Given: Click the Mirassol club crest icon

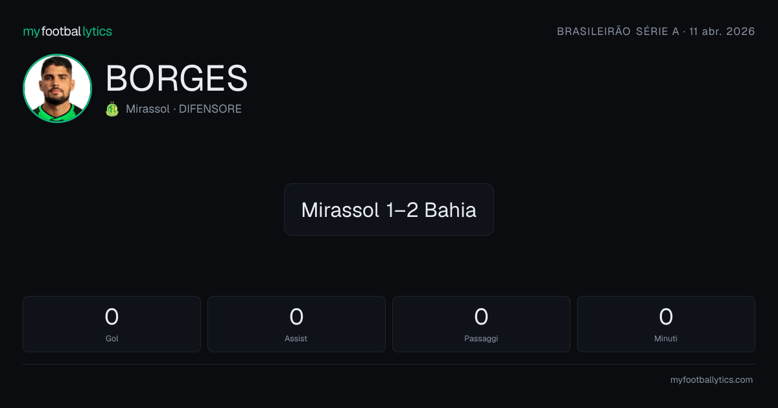Looking at the screenshot, I should [112, 109].
